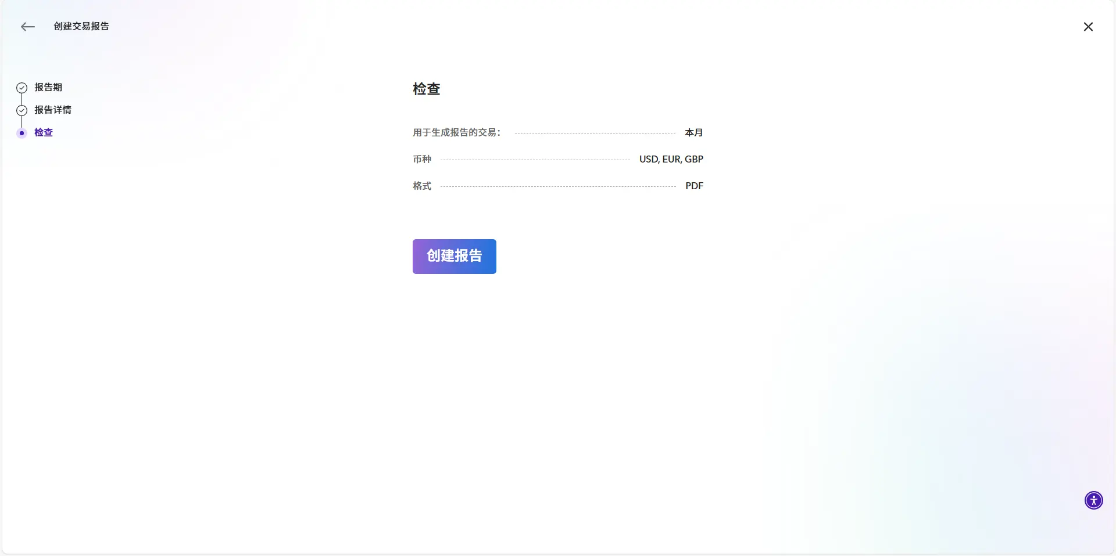Viewport: 1116px width, 556px height.
Task: Click the active dot beside 检查 step
Action: pos(22,133)
